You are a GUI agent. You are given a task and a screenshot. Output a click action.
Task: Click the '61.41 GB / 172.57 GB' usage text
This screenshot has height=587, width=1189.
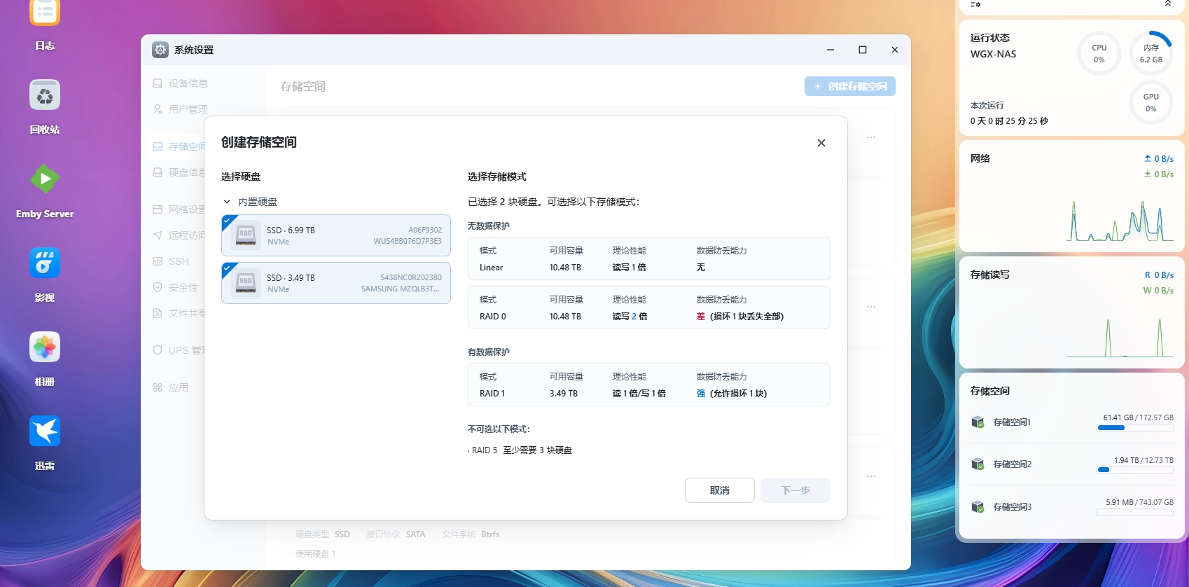pyautogui.click(x=1139, y=417)
